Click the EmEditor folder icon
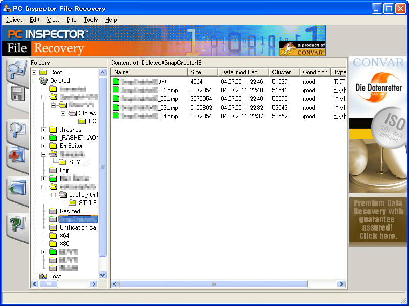409x306 pixels. point(53,146)
